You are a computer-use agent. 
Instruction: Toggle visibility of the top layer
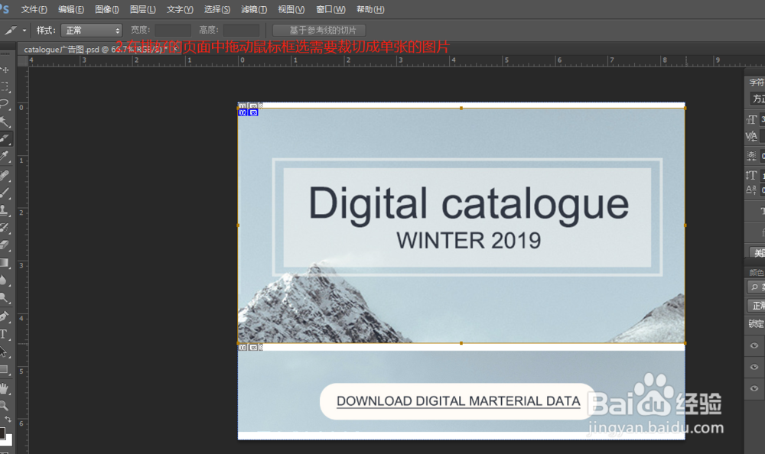(755, 345)
